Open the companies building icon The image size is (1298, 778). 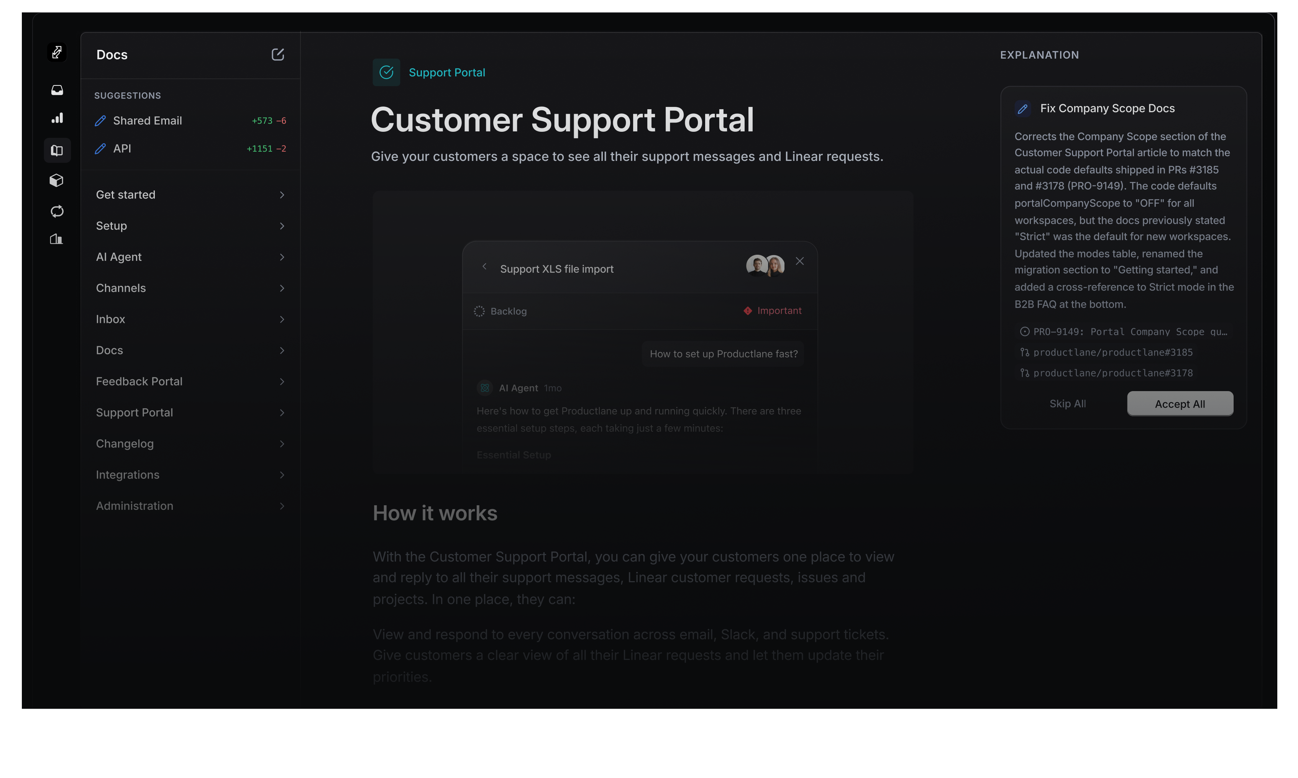57,239
